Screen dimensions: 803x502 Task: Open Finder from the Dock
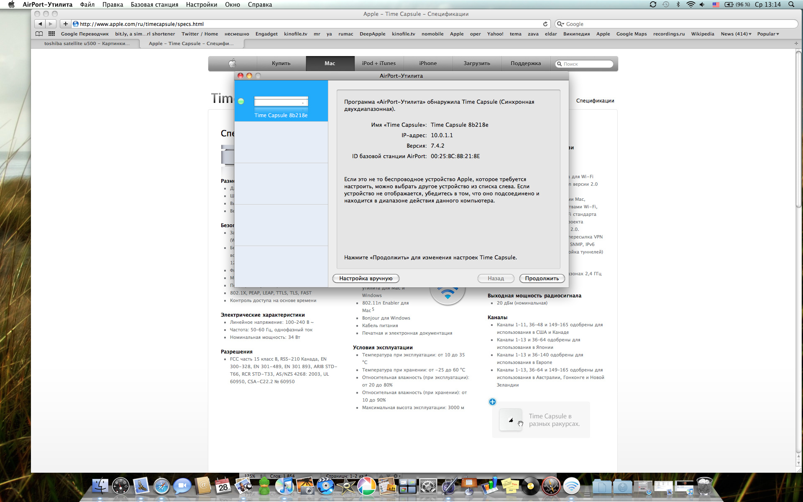tap(100, 486)
